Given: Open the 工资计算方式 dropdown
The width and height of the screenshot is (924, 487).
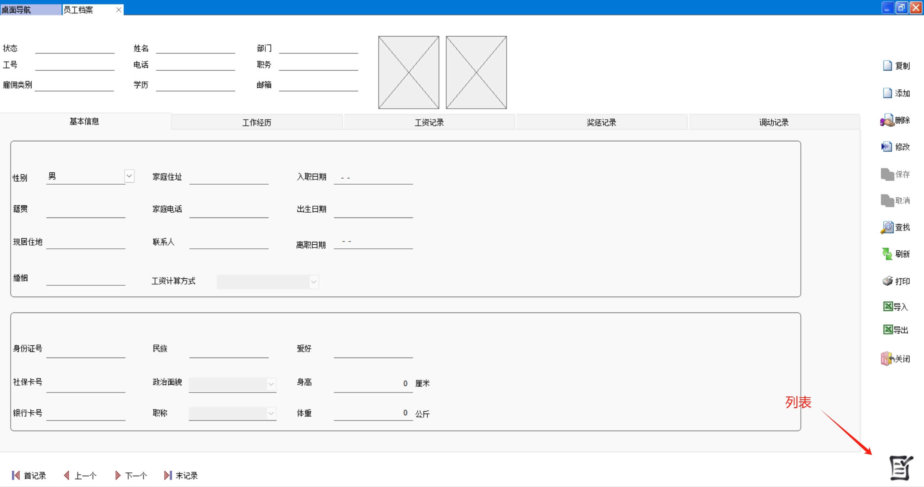Looking at the screenshot, I should coord(314,282).
